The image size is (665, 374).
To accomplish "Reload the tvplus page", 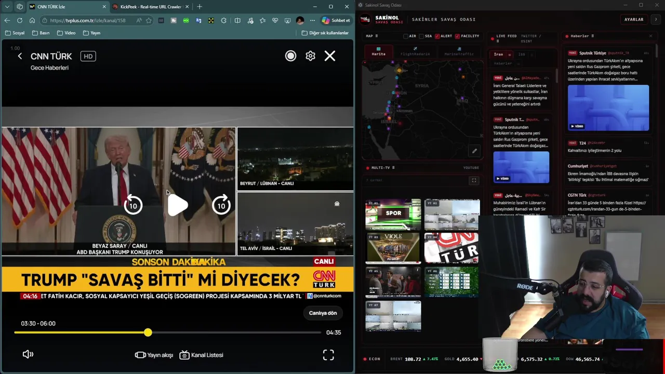I will pos(19,20).
